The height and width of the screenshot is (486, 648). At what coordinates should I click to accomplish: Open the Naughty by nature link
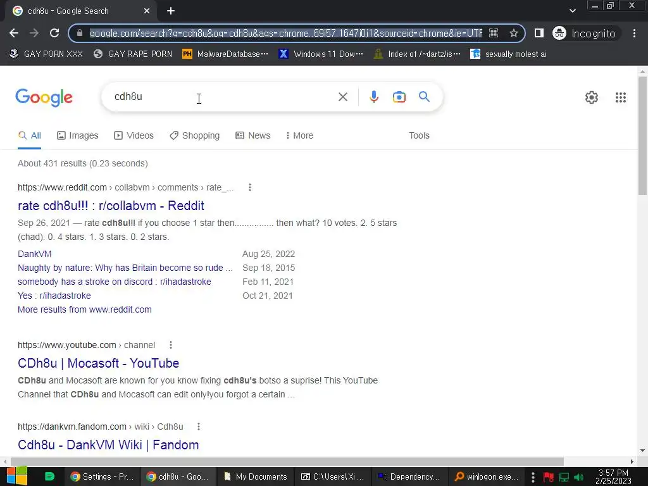125,268
